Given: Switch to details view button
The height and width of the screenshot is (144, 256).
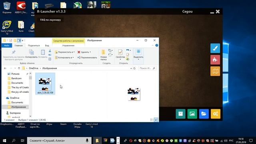Looking at the screenshot, I should (152, 120).
